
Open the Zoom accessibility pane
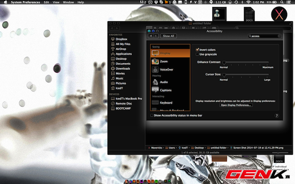point(170,61)
